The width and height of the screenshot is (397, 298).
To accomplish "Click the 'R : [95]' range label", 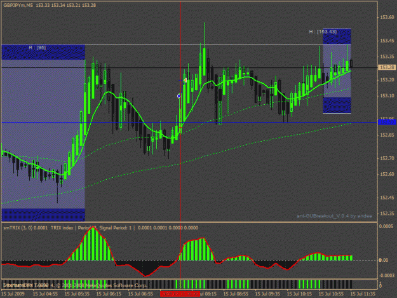I will click(37, 48).
